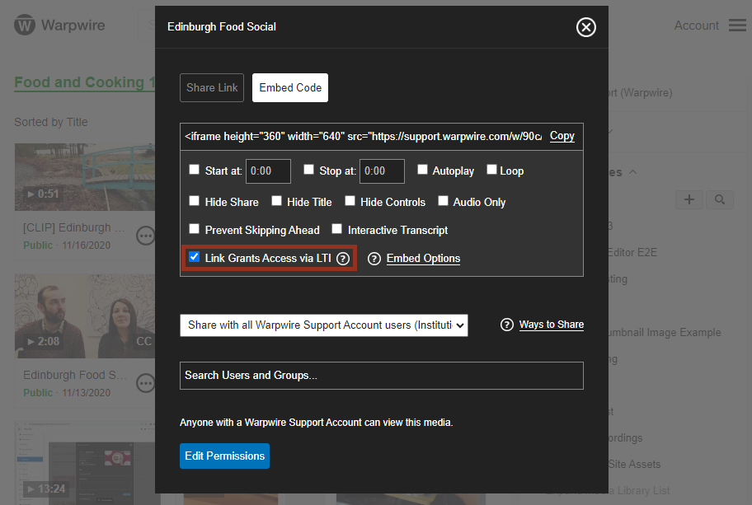Click the Editor E2E sidebar item

[x=632, y=252]
